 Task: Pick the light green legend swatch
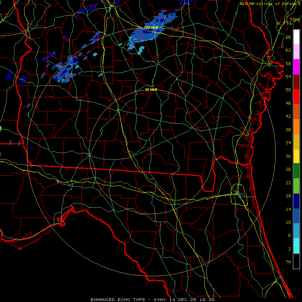point(296,186)
